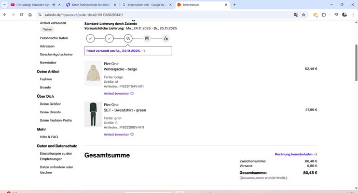Open the browser extensions puzzle icon
The height and width of the screenshot is (193, 358).
(324, 15)
